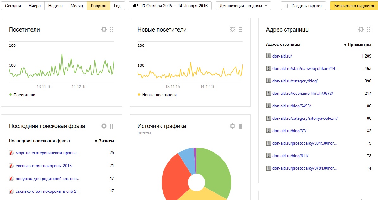Viewport: 378px width, 200px height.
Task: Click favicon next to prostobaiky/9781 row
Action: [x=269, y=168]
